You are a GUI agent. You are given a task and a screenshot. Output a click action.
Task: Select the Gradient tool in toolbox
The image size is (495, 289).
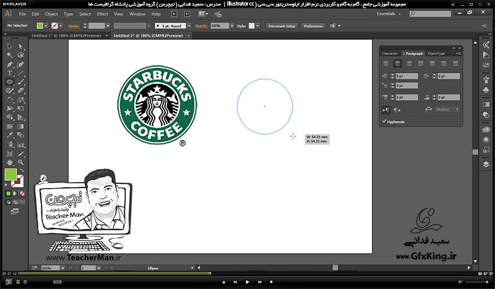click(20, 127)
